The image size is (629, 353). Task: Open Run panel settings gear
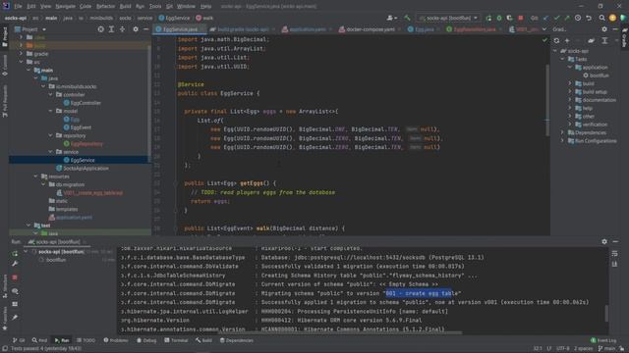pos(604,242)
